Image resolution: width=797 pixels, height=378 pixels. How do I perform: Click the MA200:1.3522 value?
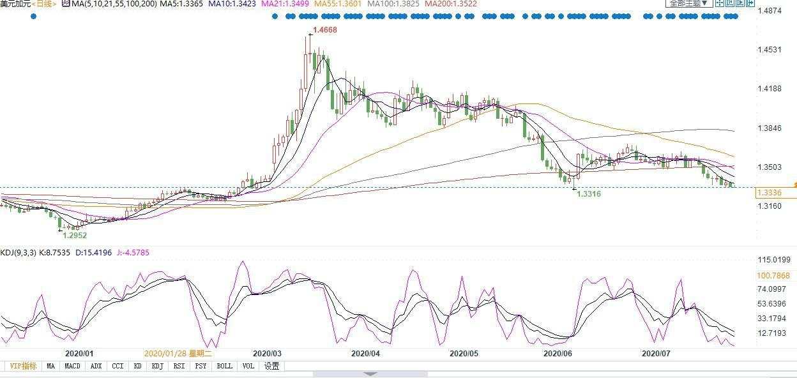(x=452, y=4)
